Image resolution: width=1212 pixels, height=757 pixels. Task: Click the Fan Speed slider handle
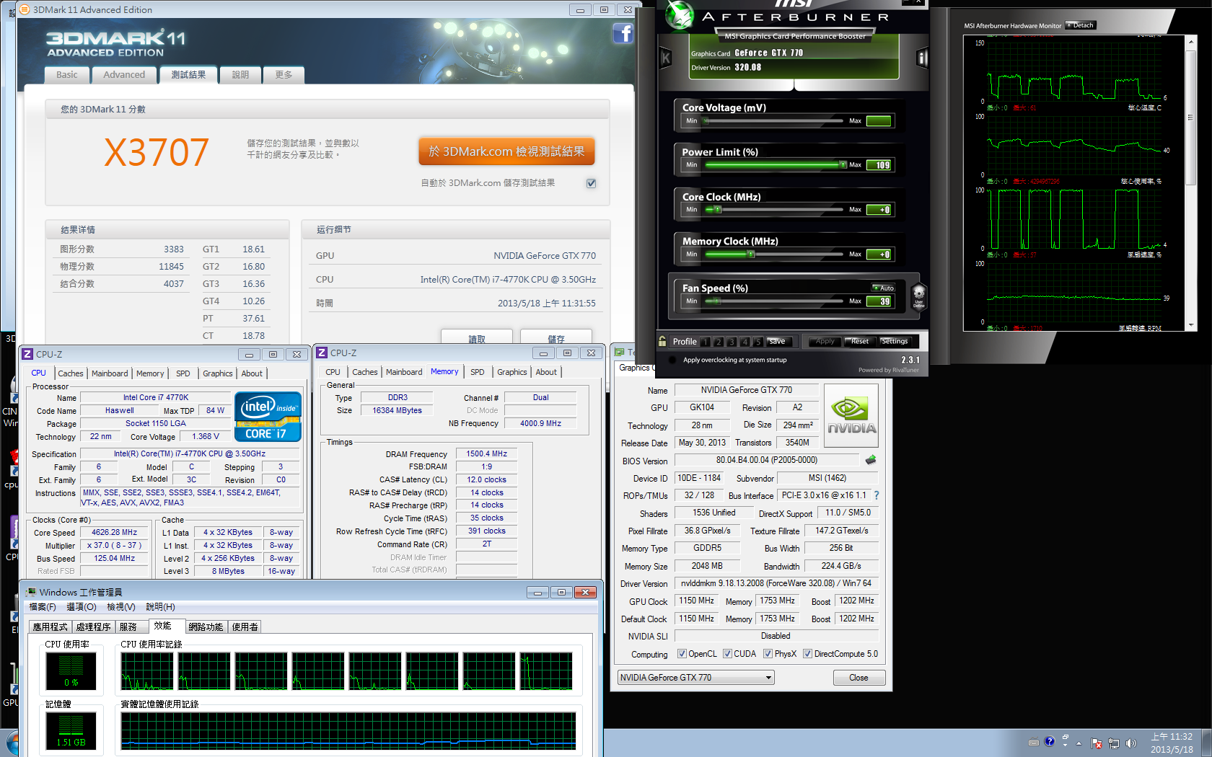click(717, 301)
